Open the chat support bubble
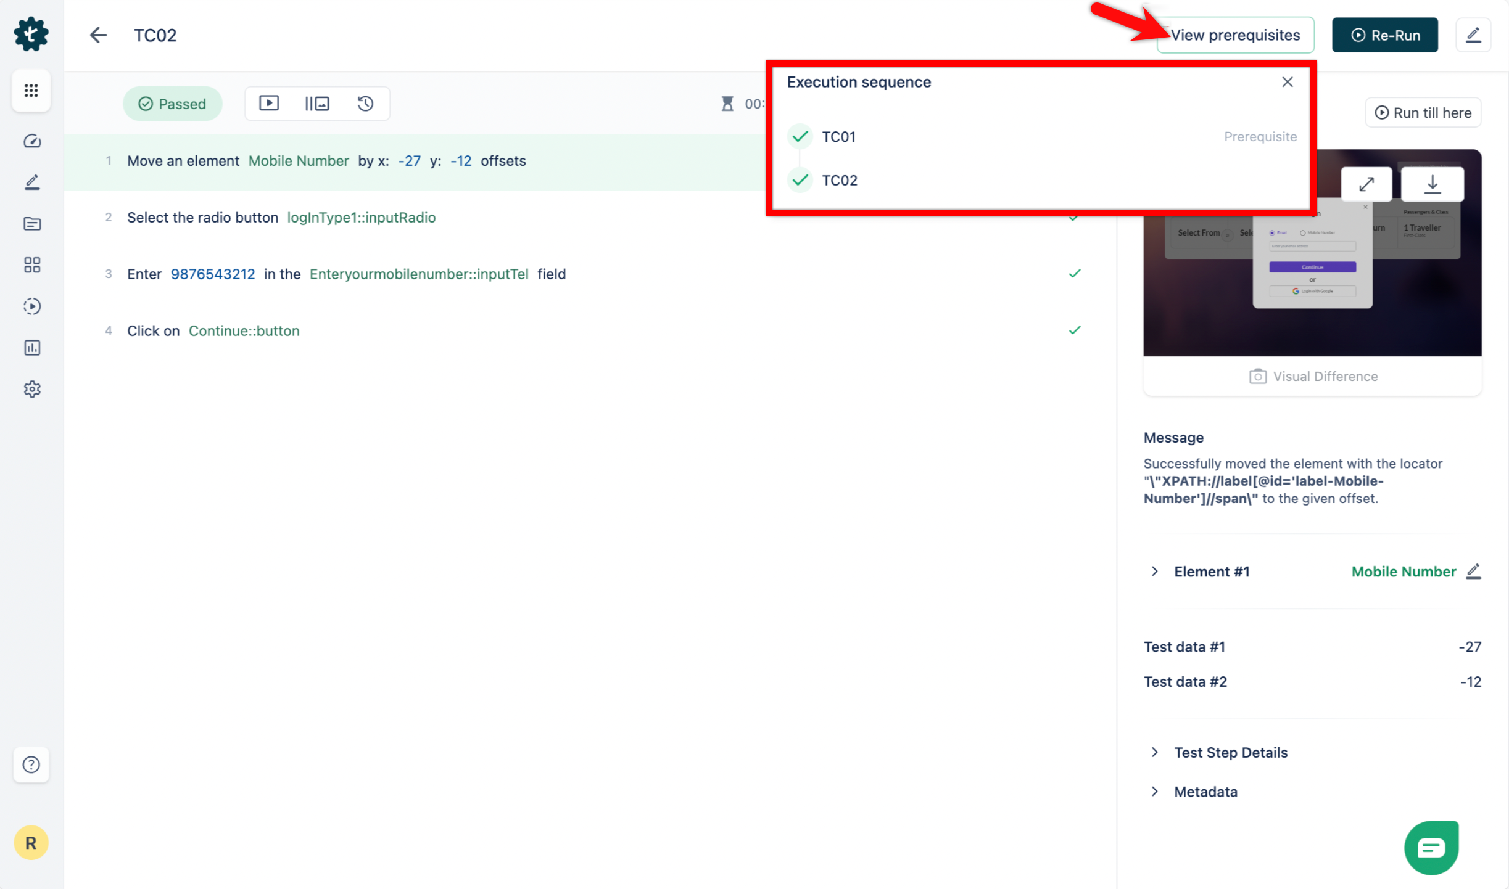 coord(1431,848)
